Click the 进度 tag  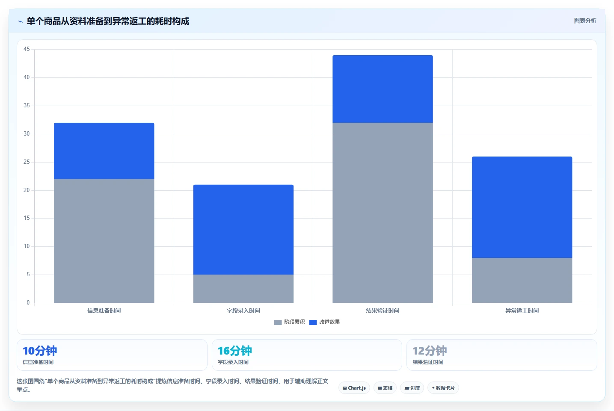[412, 388]
